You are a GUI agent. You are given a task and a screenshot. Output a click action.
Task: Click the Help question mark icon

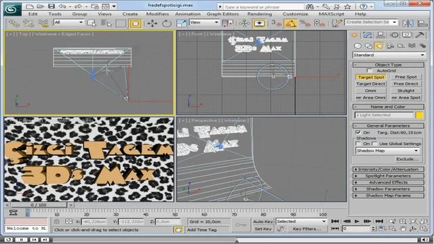point(363,6)
